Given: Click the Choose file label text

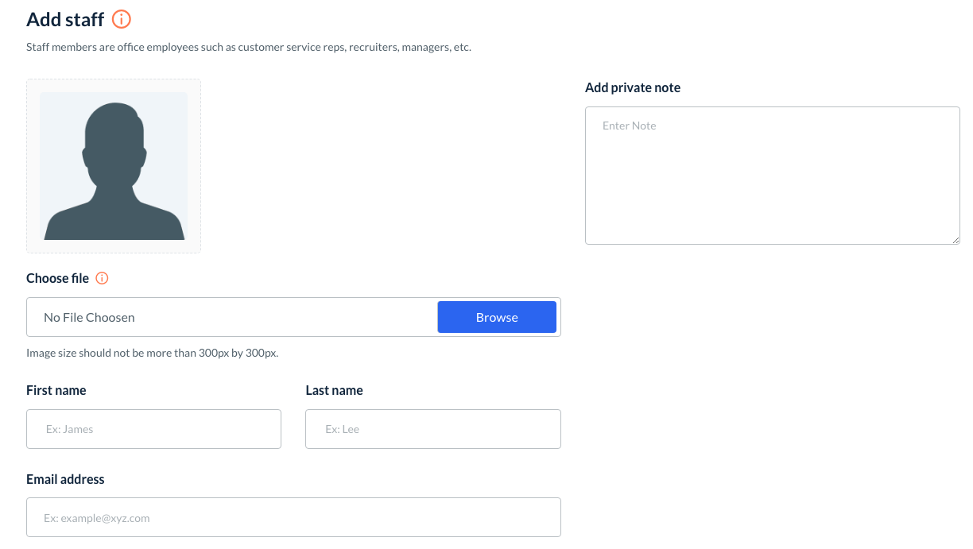Looking at the screenshot, I should click(57, 278).
